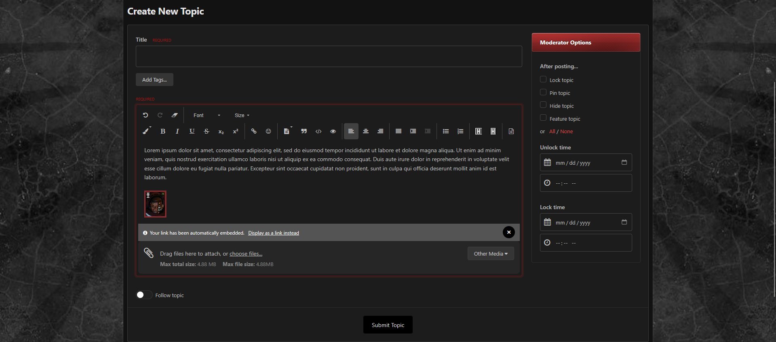
Task: Click the Title input field
Action: [329, 57]
